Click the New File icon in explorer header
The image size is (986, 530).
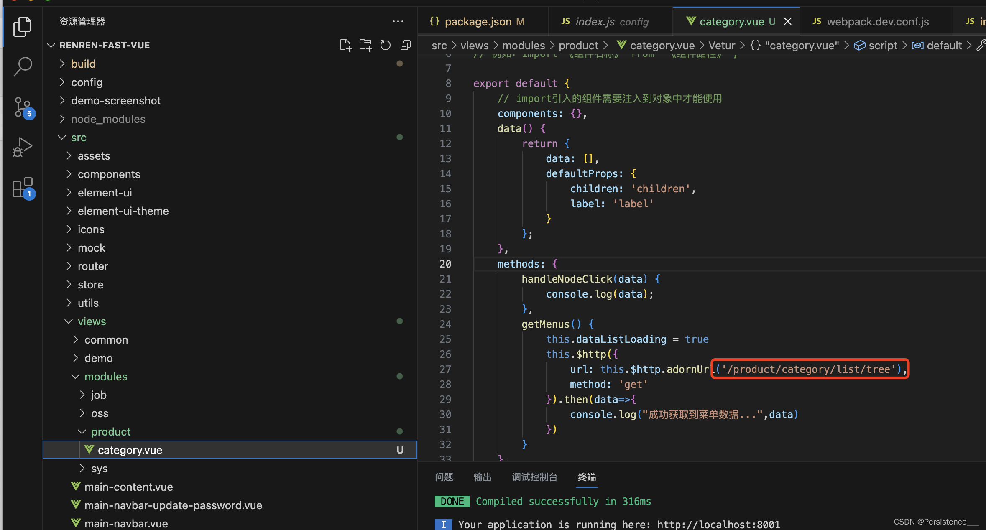coord(345,45)
